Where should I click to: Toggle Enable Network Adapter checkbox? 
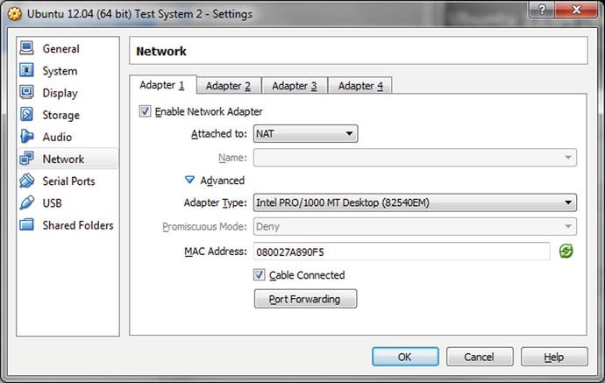coord(145,111)
